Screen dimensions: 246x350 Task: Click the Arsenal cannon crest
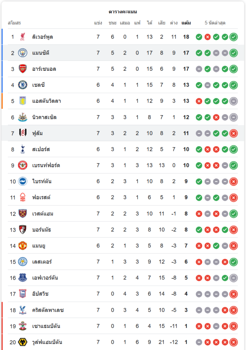tap(23, 69)
